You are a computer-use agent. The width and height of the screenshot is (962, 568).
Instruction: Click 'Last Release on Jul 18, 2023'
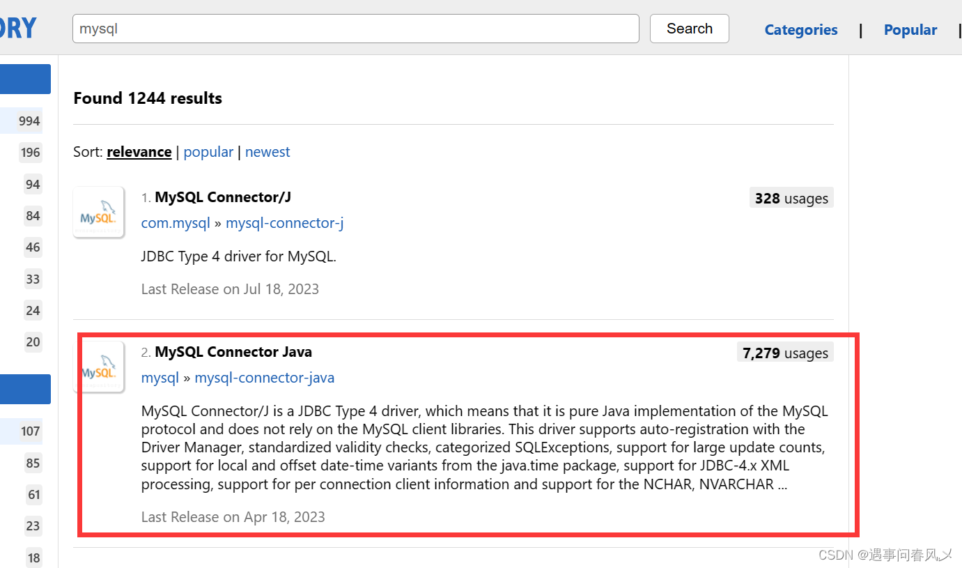230,289
